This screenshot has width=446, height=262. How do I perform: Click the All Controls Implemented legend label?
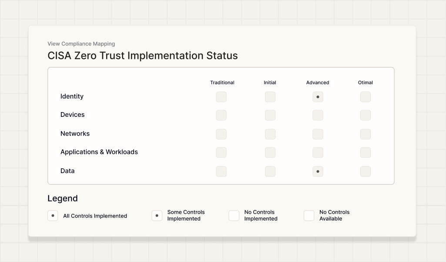tap(95, 216)
